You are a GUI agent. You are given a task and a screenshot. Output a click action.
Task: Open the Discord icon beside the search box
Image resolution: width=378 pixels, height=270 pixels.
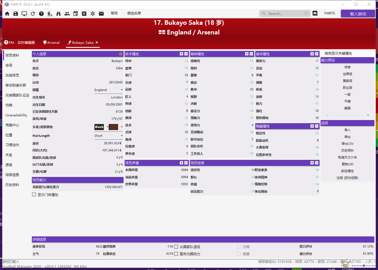315,13
